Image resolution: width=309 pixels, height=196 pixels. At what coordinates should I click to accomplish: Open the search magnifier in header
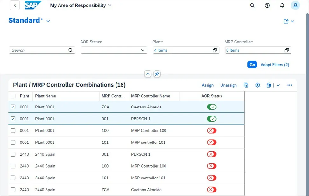click(252, 5)
